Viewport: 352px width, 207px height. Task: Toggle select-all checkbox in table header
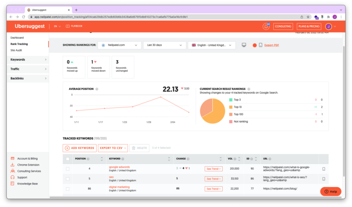point(67,159)
